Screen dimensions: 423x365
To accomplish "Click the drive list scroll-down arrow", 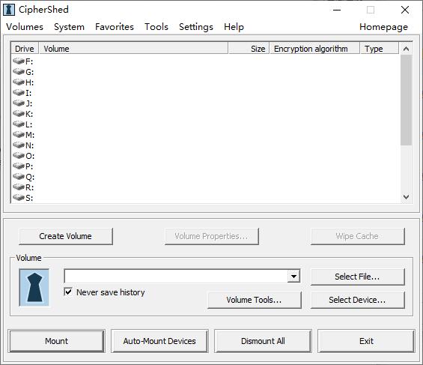I will click(x=406, y=197).
